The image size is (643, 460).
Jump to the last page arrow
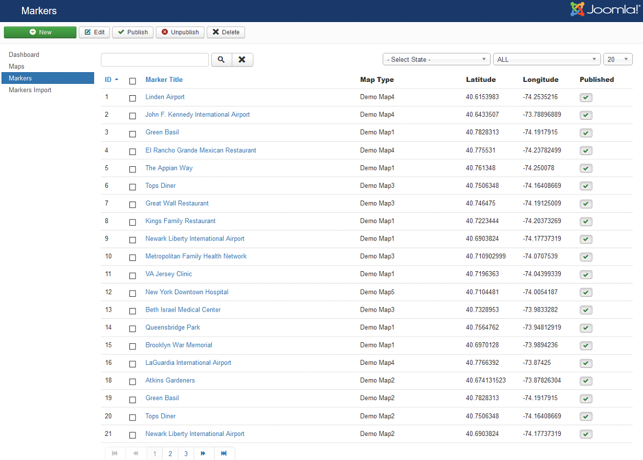point(224,453)
